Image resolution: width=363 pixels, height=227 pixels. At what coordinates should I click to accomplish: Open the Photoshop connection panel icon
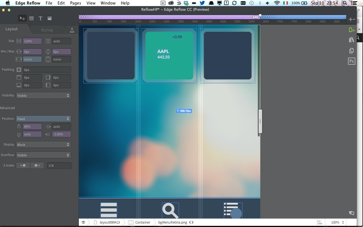[352, 61]
